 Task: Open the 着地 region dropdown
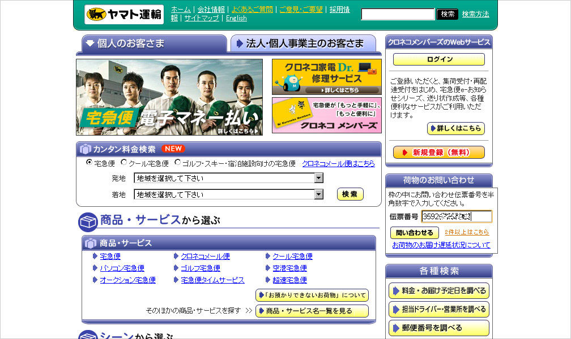click(x=228, y=194)
